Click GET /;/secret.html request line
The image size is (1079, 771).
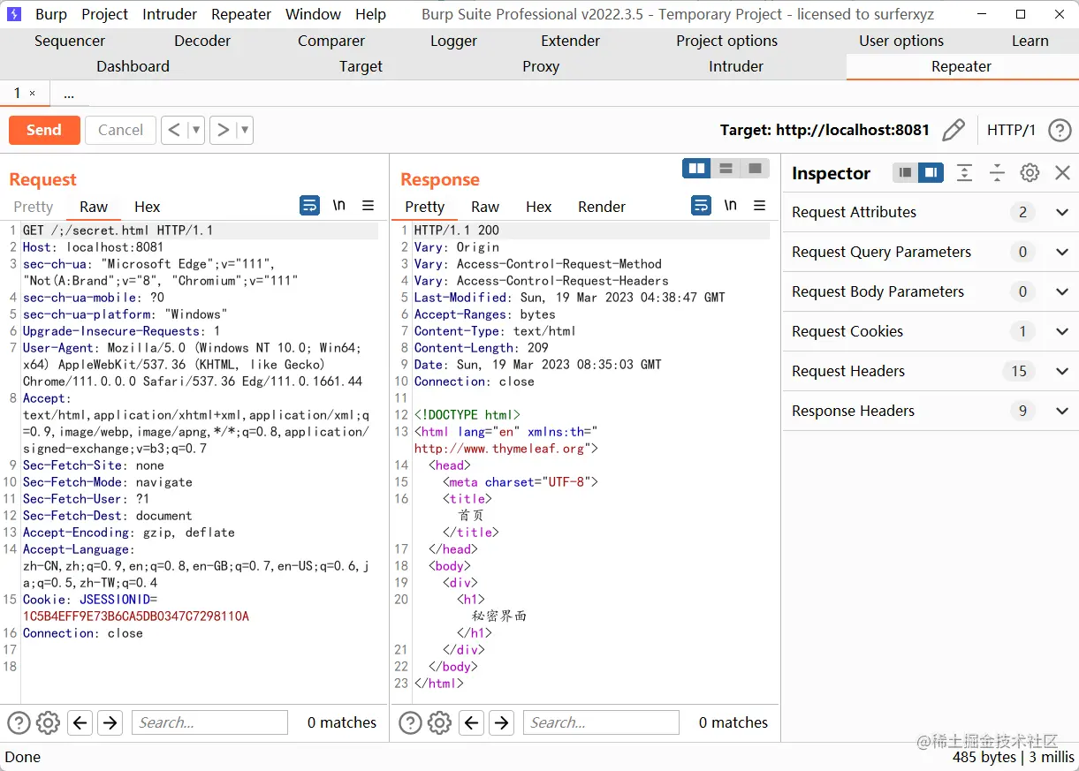point(118,231)
